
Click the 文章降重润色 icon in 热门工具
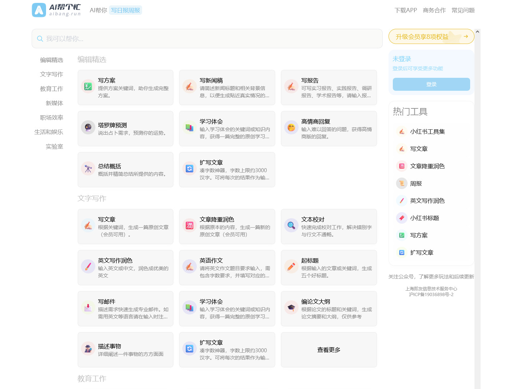tap(402, 166)
